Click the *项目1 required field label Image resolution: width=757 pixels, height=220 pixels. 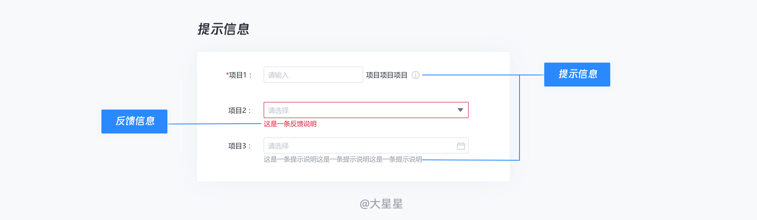(x=239, y=75)
